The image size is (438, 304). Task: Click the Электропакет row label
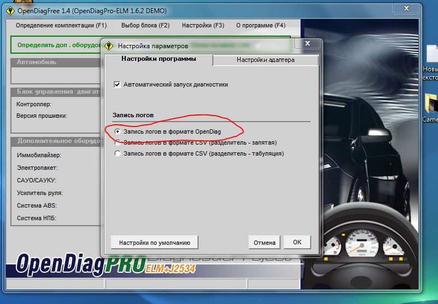[x=37, y=168]
